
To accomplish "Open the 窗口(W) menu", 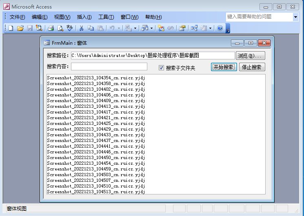I will (x=129, y=17).
